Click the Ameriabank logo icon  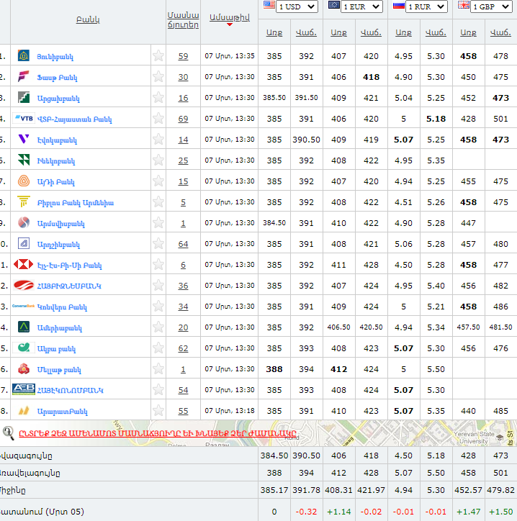point(24,327)
